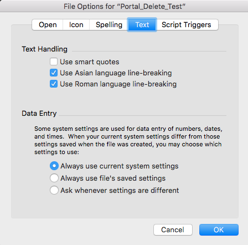Select the Text tab
Screen dimensions: 248x245
(142, 25)
